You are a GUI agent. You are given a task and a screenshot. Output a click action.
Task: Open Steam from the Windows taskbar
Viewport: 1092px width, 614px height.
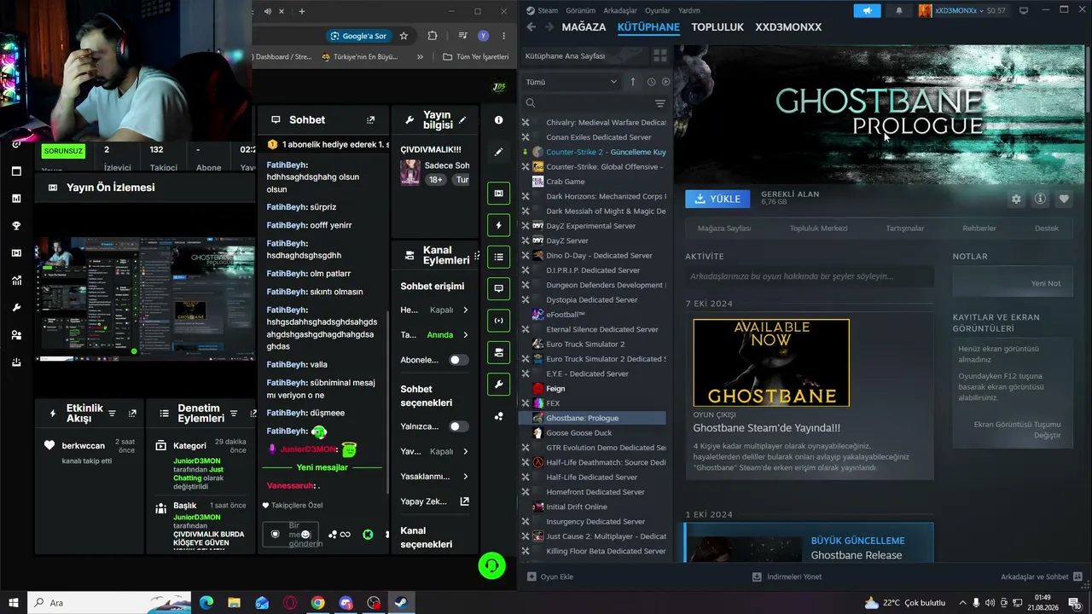[x=401, y=603]
